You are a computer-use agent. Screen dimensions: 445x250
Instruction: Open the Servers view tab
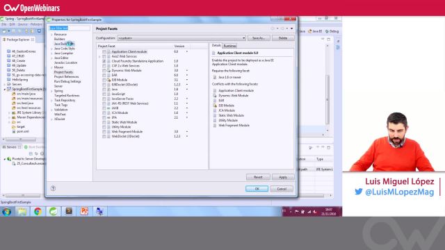[11, 147]
